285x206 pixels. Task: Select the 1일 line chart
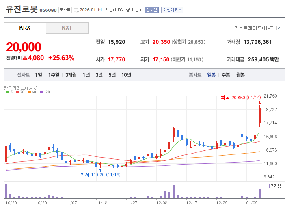coord(38,75)
